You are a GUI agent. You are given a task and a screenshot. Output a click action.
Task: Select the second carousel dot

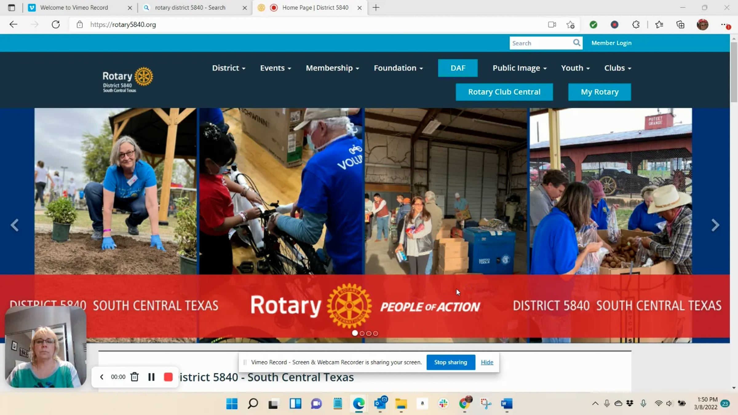(x=362, y=334)
